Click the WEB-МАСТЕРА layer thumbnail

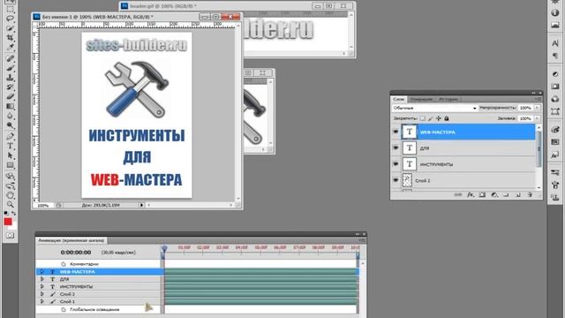410,132
